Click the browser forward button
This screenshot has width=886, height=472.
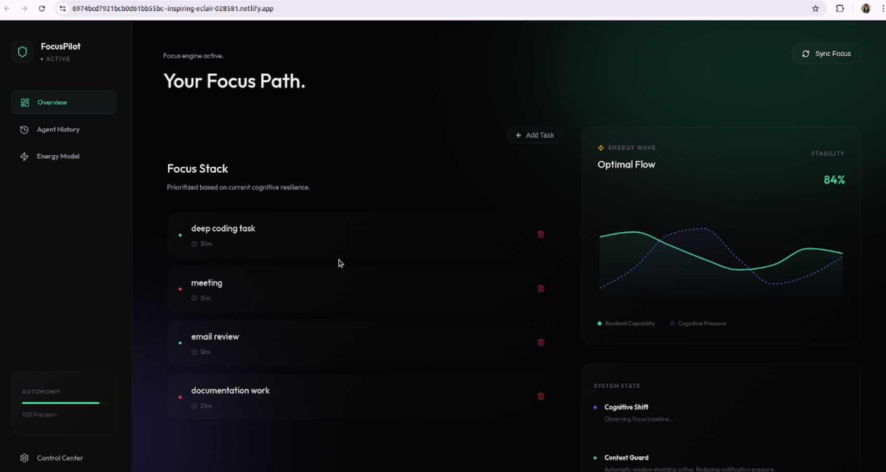click(24, 8)
